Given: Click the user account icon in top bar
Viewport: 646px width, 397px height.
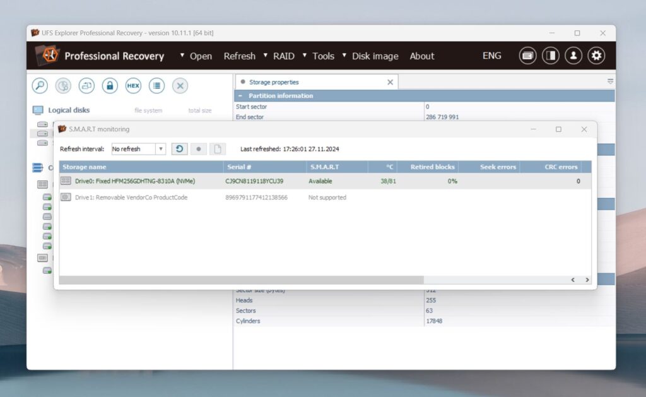Looking at the screenshot, I should pyautogui.click(x=573, y=56).
